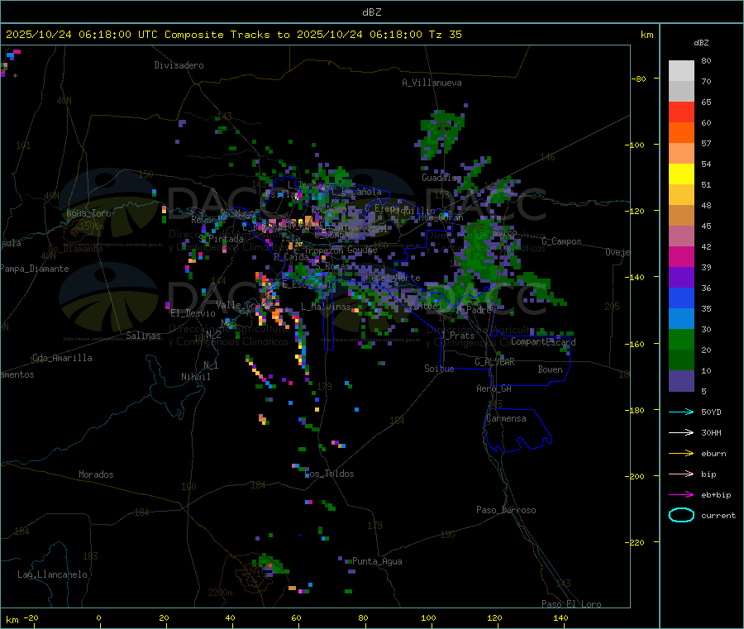Screen dimensions: 744x629
Task: Click the L_Malvinas map label
Action: pyautogui.click(x=326, y=307)
